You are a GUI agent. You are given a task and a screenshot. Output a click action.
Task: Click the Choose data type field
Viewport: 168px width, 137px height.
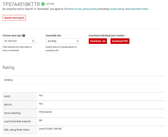point(19,41)
